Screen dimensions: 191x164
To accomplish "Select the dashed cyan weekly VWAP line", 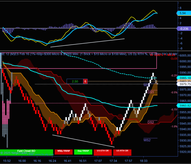I will [x=109, y=69].
